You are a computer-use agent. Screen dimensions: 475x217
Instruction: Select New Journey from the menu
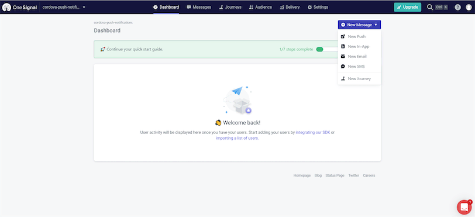point(359,78)
